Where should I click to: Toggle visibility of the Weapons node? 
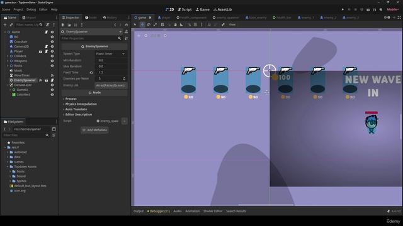(x=52, y=61)
